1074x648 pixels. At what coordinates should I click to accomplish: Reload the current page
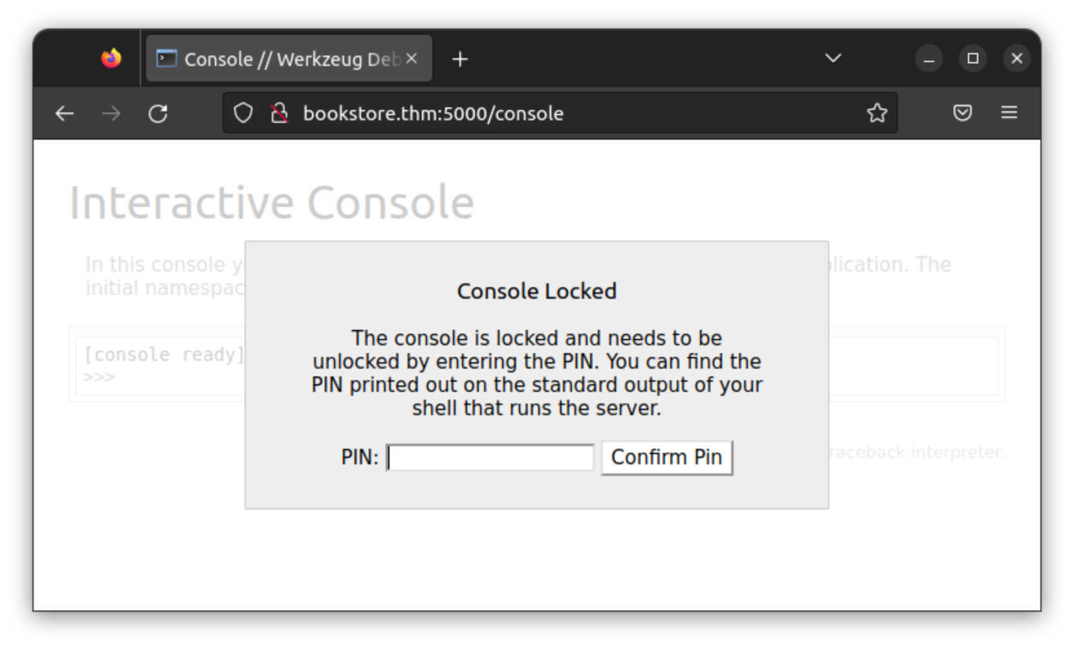tap(158, 114)
